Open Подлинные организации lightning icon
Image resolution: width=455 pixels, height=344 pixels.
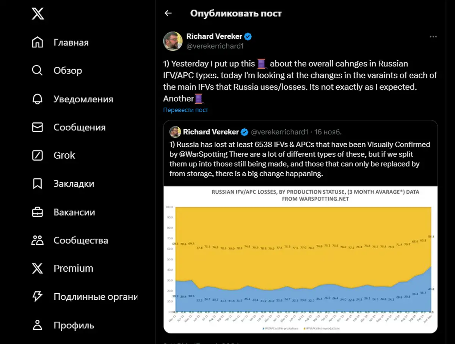(38, 297)
